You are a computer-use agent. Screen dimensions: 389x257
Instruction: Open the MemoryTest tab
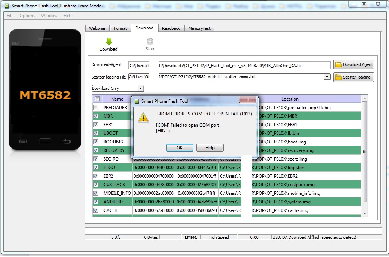pyautogui.click(x=199, y=28)
